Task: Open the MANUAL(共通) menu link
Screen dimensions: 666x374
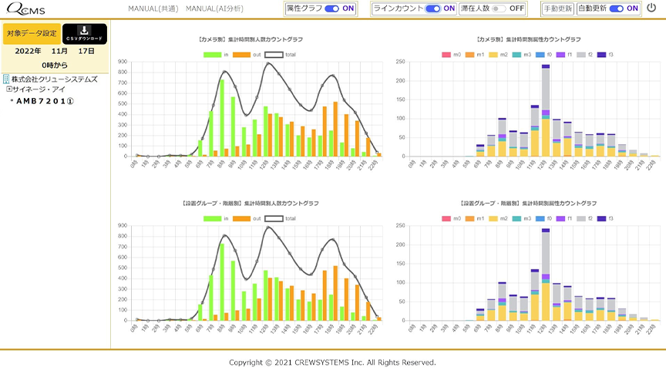Action: [x=152, y=8]
